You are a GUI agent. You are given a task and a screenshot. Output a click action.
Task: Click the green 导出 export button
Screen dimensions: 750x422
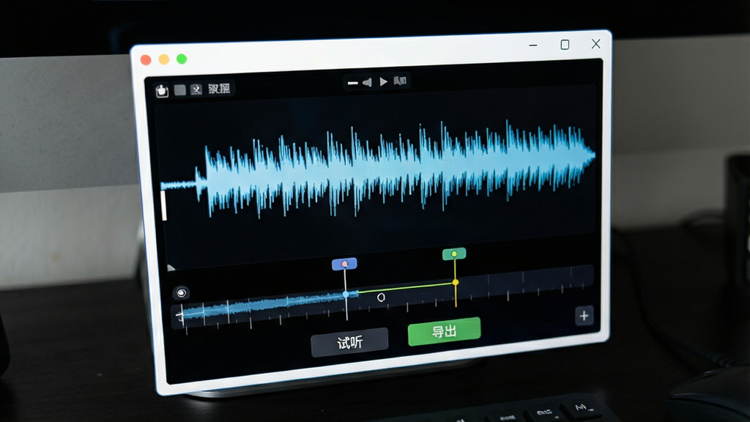pos(444,331)
